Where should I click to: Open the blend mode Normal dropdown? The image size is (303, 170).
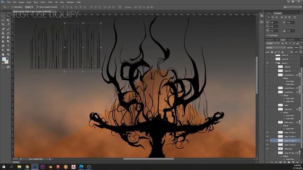pyautogui.click(x=276, y=48)
